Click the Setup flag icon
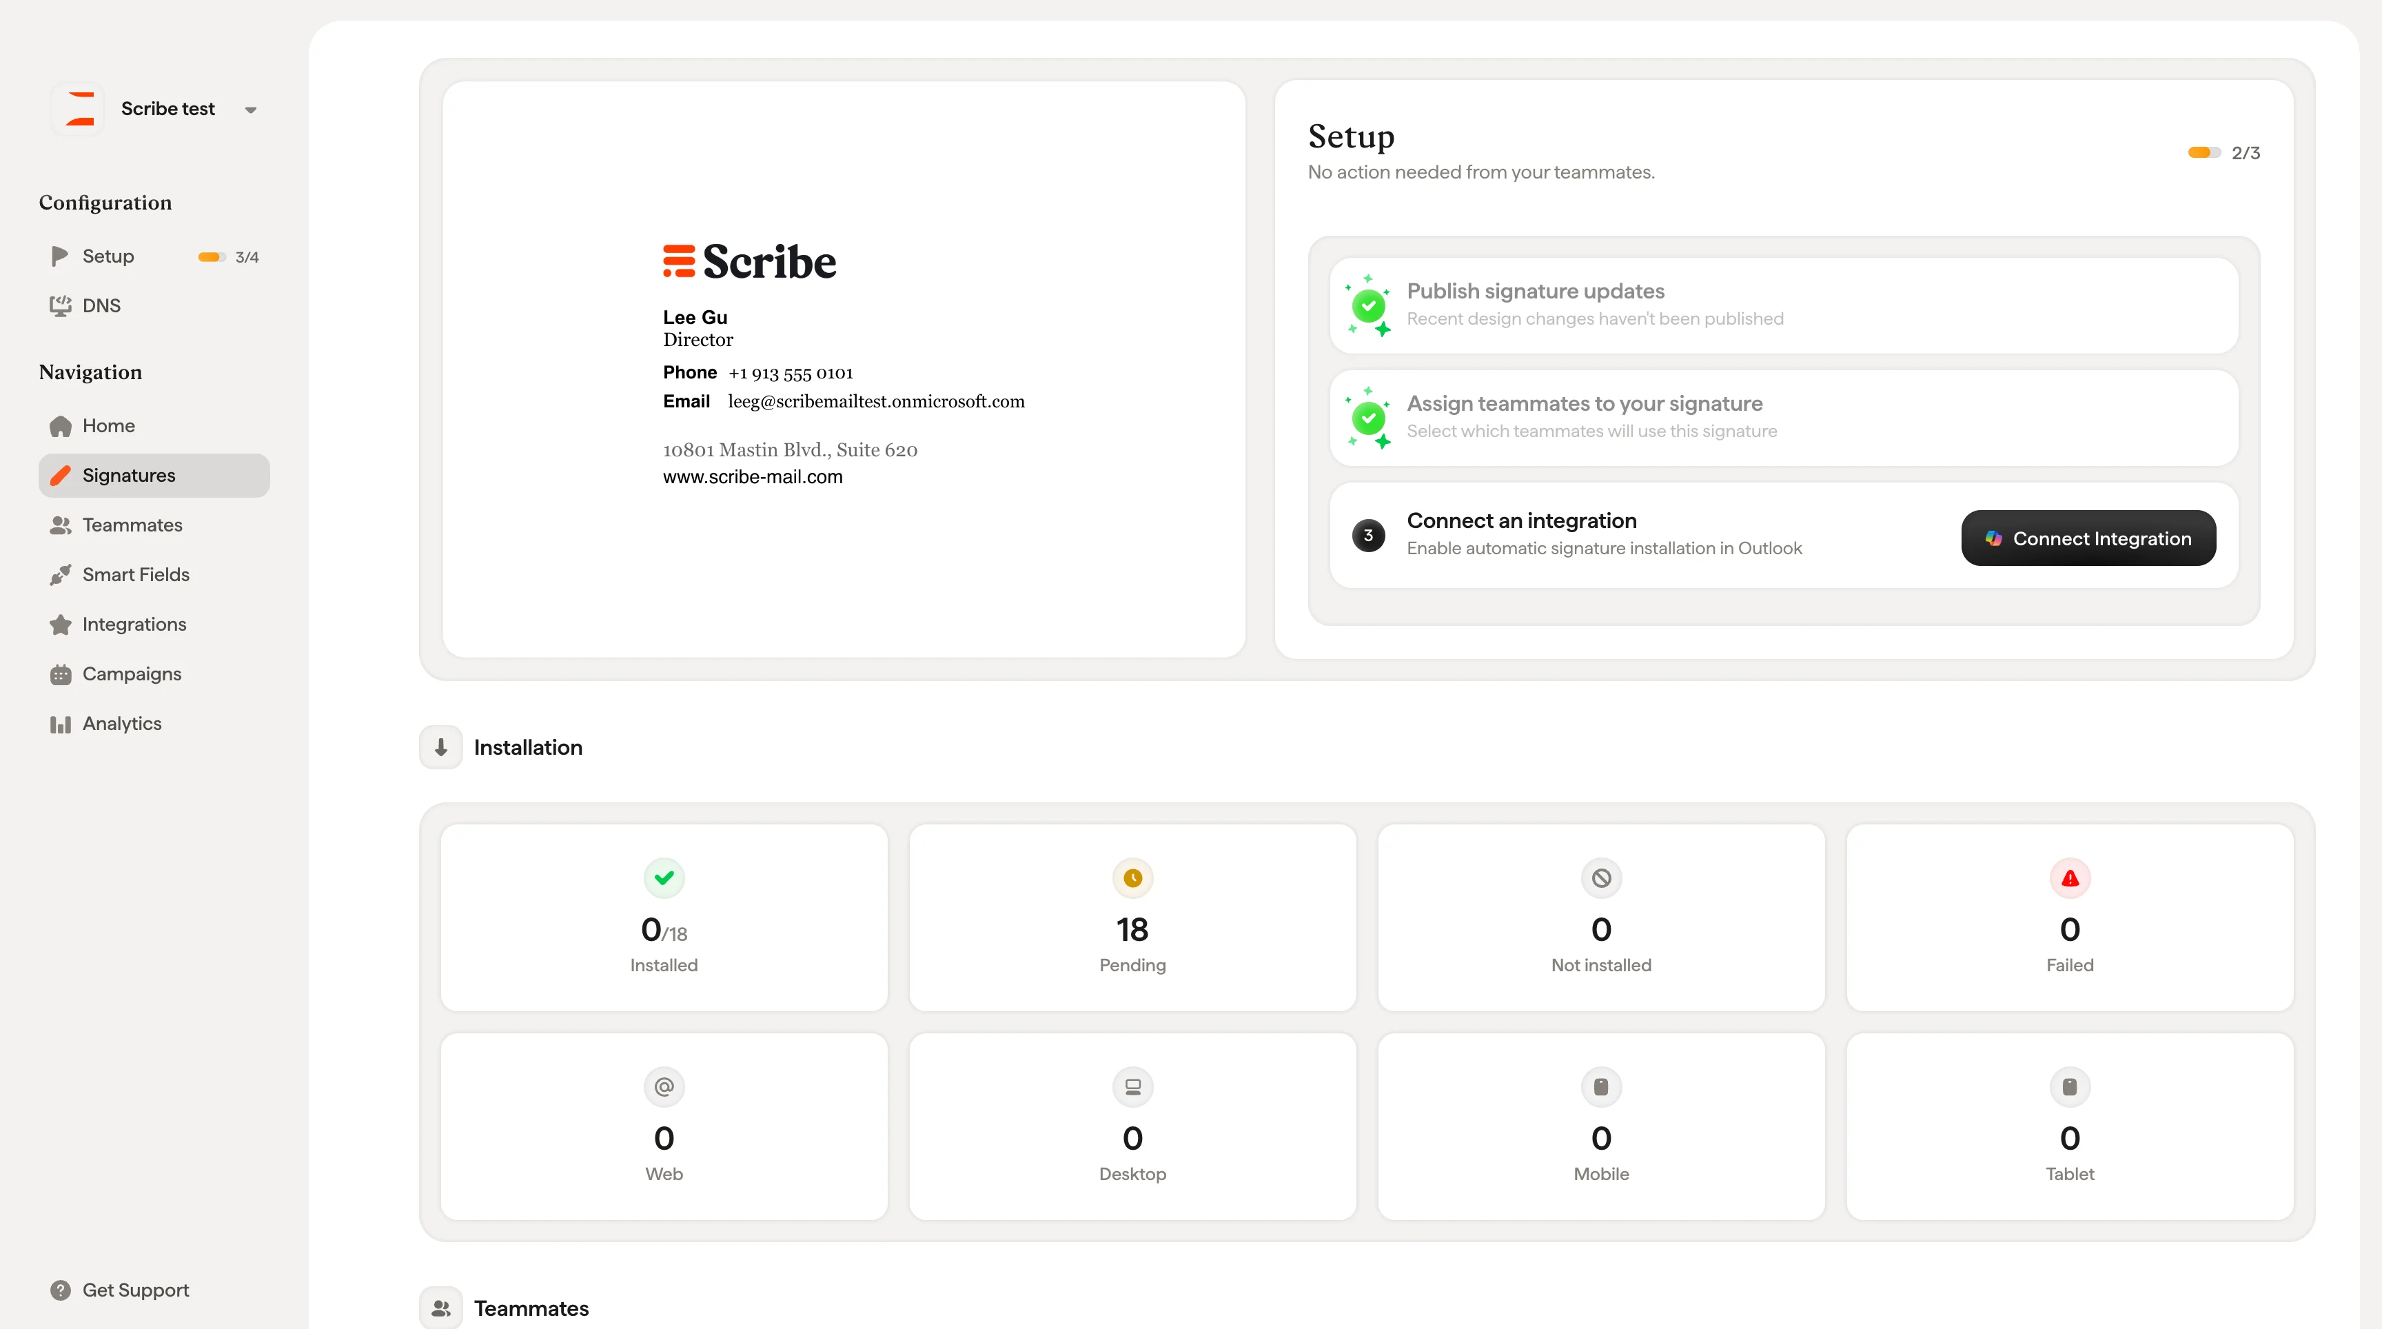2382x1329 pixels. tap(60, 256)
